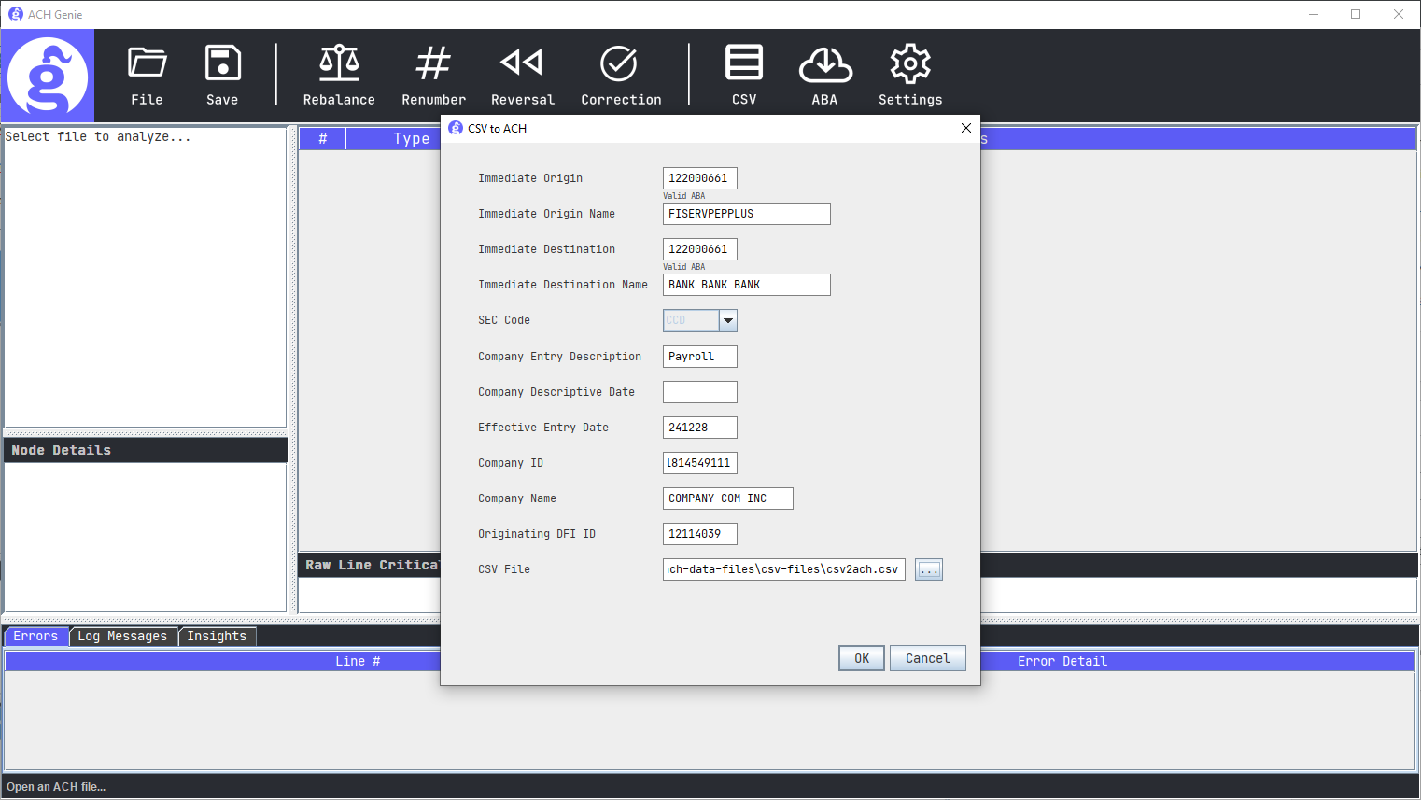Click the # column header
The width and height of the screenshot is (1421, 800).
tap(323, 138)
